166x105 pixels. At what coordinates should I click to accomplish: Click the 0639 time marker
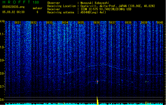144,23
